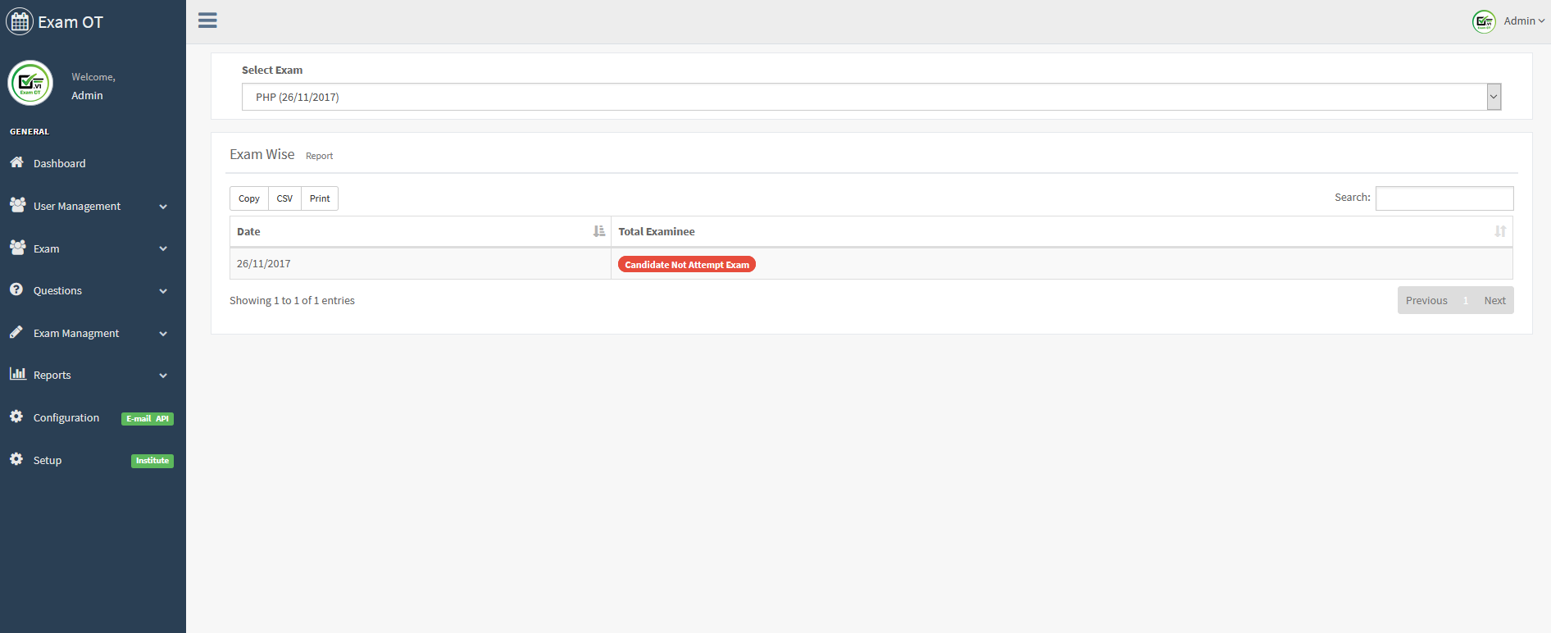Click the Configuration gear icon
Screen dimensions: 1551x633
(16, 417)
